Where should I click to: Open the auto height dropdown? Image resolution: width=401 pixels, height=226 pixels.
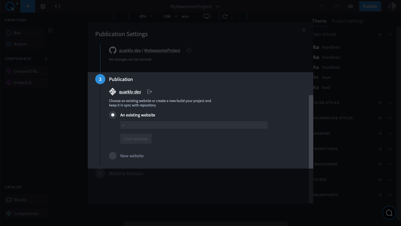point(188,16)
